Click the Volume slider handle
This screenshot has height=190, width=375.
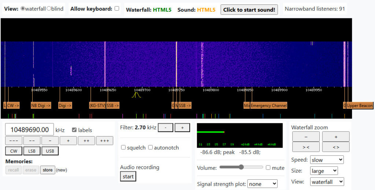pos(241,167)
